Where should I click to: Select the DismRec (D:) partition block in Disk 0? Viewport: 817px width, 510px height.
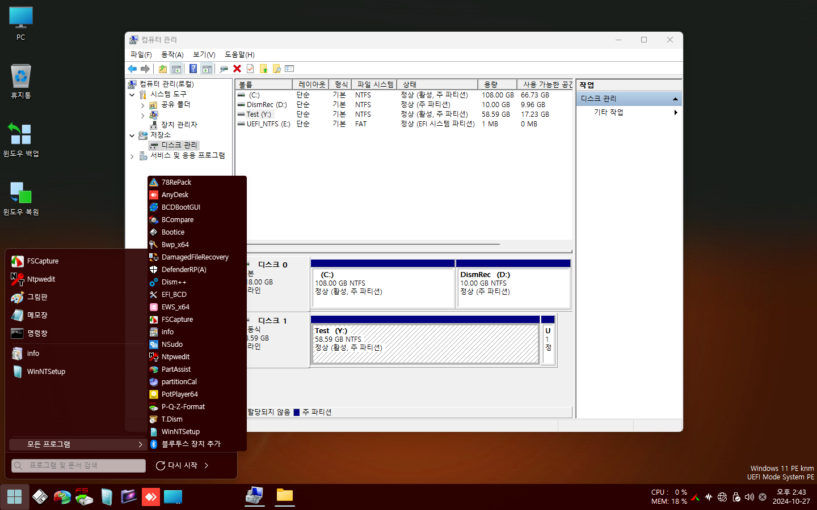pyautogui.click(x=513, y=284)
